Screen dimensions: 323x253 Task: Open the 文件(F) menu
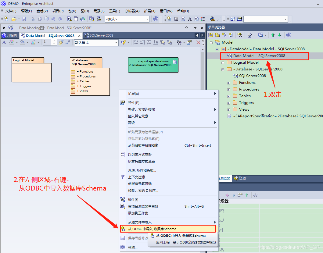pyautogui.click(x=11, y=11)
